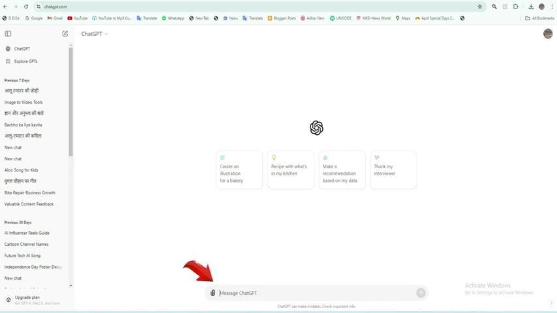The width and height of the screenshot is (557, 313).
Task: Open the MKD-News World bookmark
Action: pyautogui.click(x=373, y=18)
